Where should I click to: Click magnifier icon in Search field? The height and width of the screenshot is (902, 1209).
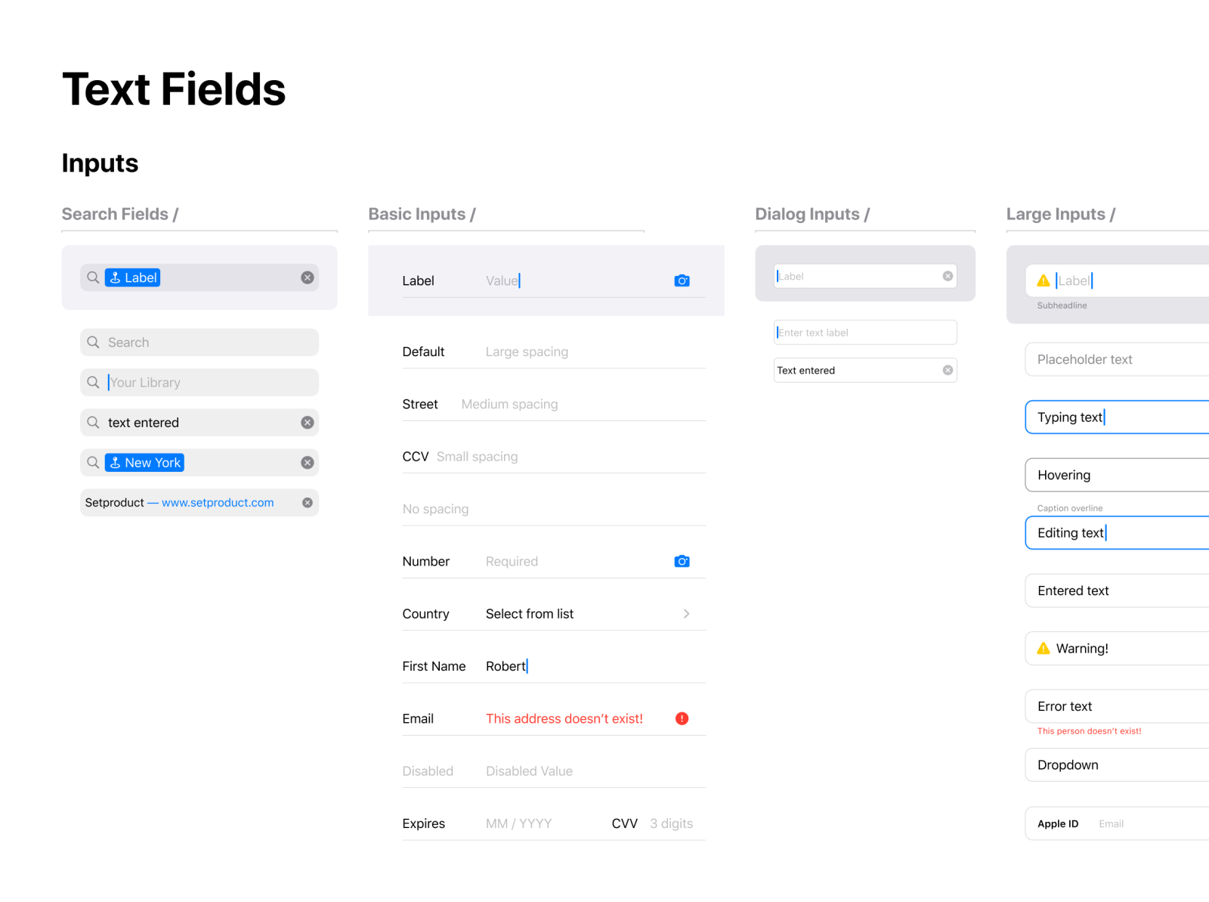(93, 343)
